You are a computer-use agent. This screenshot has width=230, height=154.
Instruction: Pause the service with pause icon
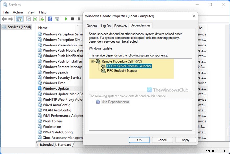(x=79, y=19)
